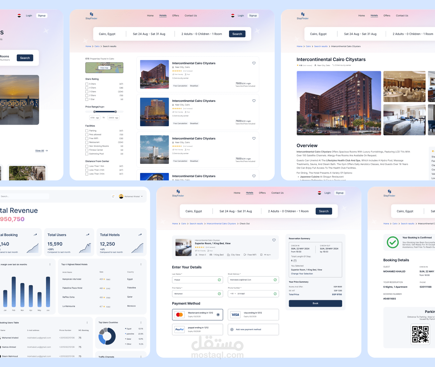
Task: Click price range slider track
Action: [104, 112]
